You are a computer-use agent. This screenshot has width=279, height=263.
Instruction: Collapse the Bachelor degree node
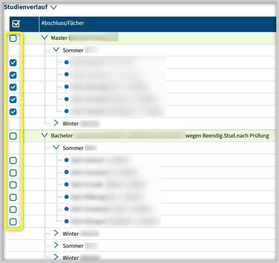point(44,135)
